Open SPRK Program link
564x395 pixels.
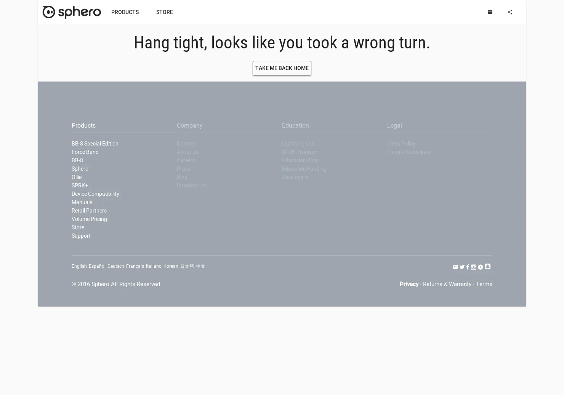coord(300,152)
